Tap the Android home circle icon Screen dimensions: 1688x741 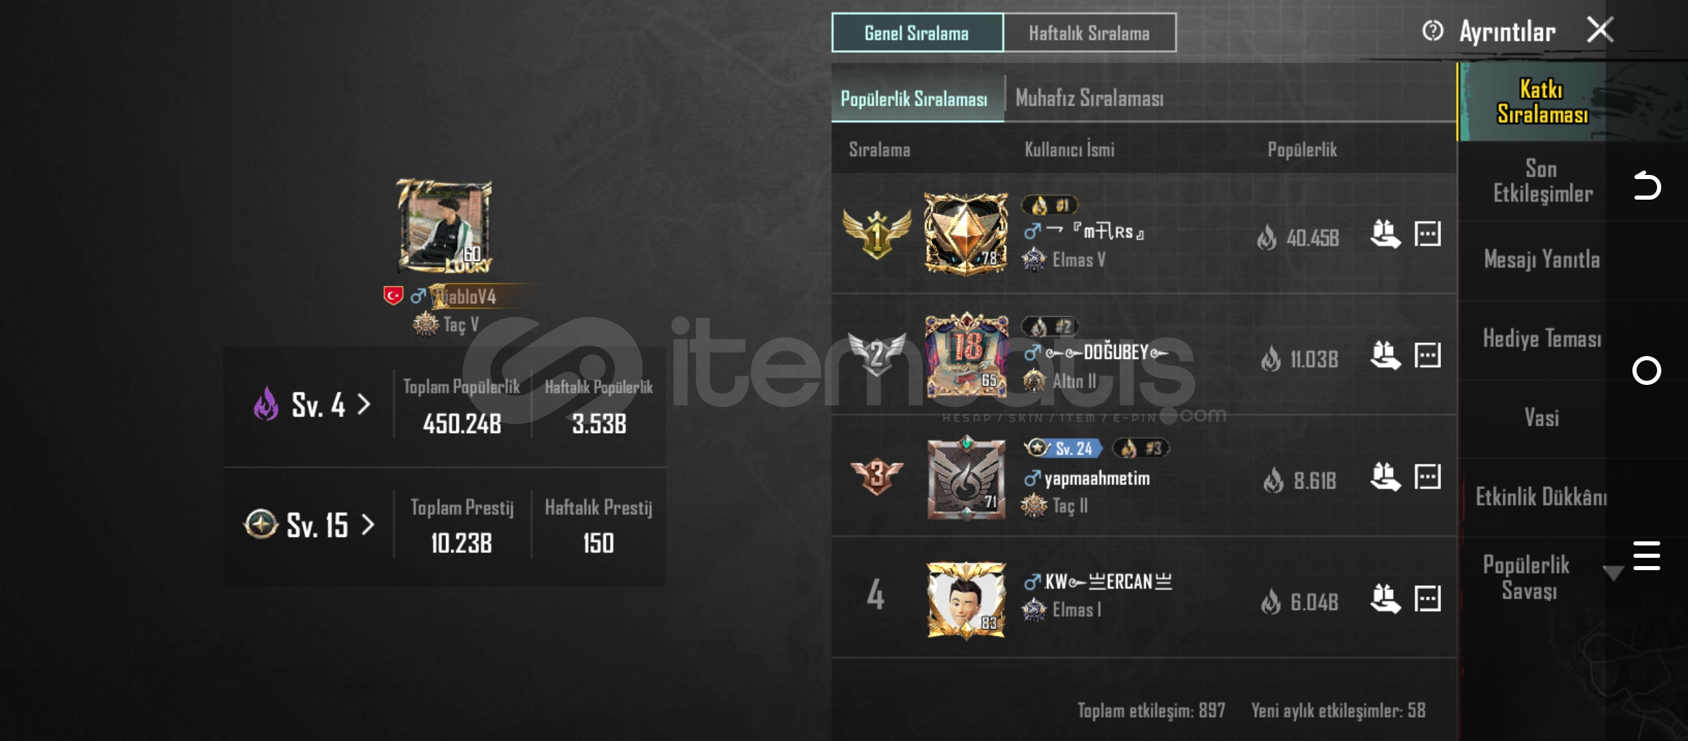pos(1647,370)
